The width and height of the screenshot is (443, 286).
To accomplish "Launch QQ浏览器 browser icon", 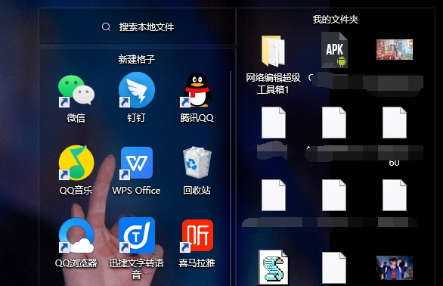I will (76, 235).
